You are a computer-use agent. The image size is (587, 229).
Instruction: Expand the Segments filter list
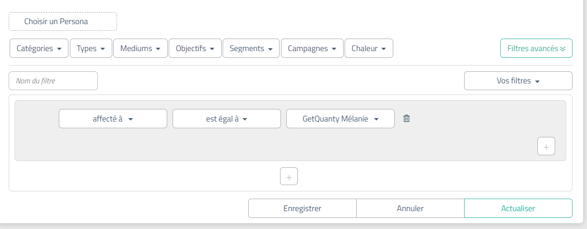[x=251, y=48]
